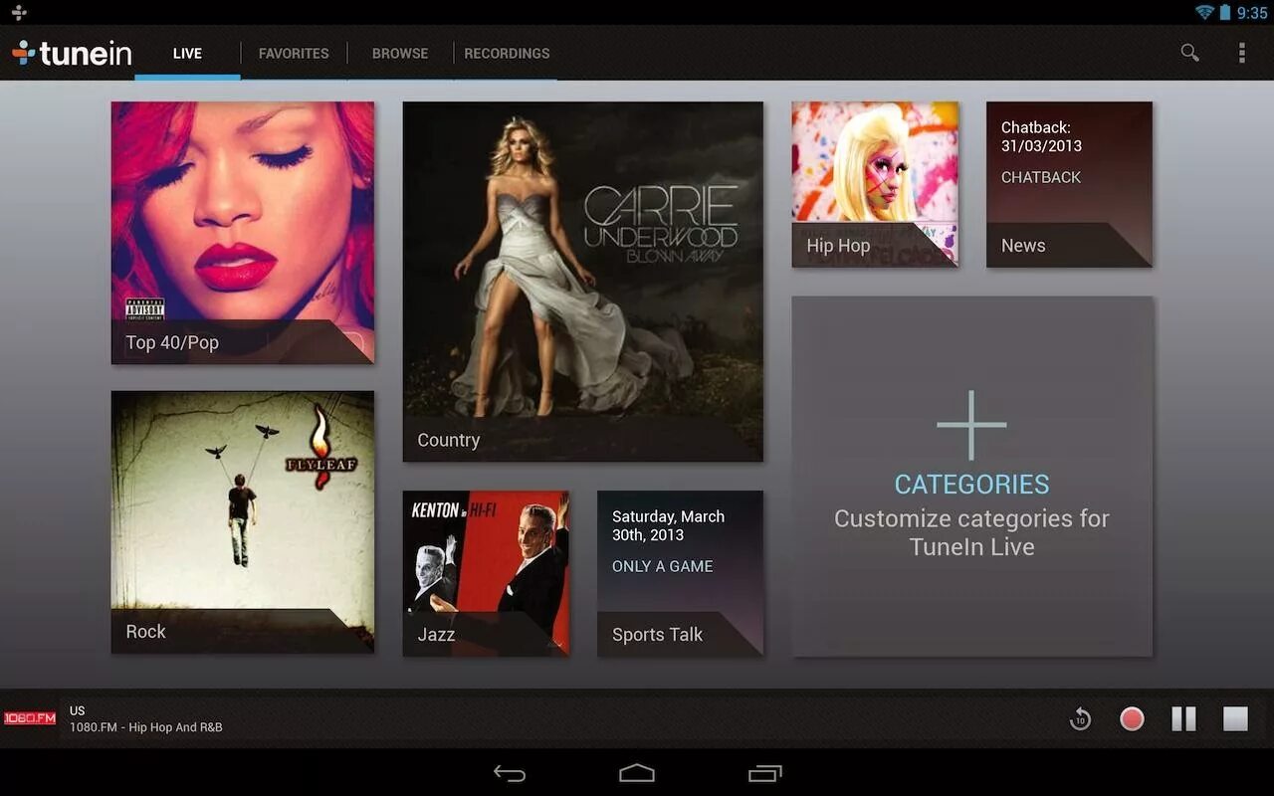The image size is (1274, 796).
Task: Tap the 'US' label in the player bar
Action: [x=78, y=710]
